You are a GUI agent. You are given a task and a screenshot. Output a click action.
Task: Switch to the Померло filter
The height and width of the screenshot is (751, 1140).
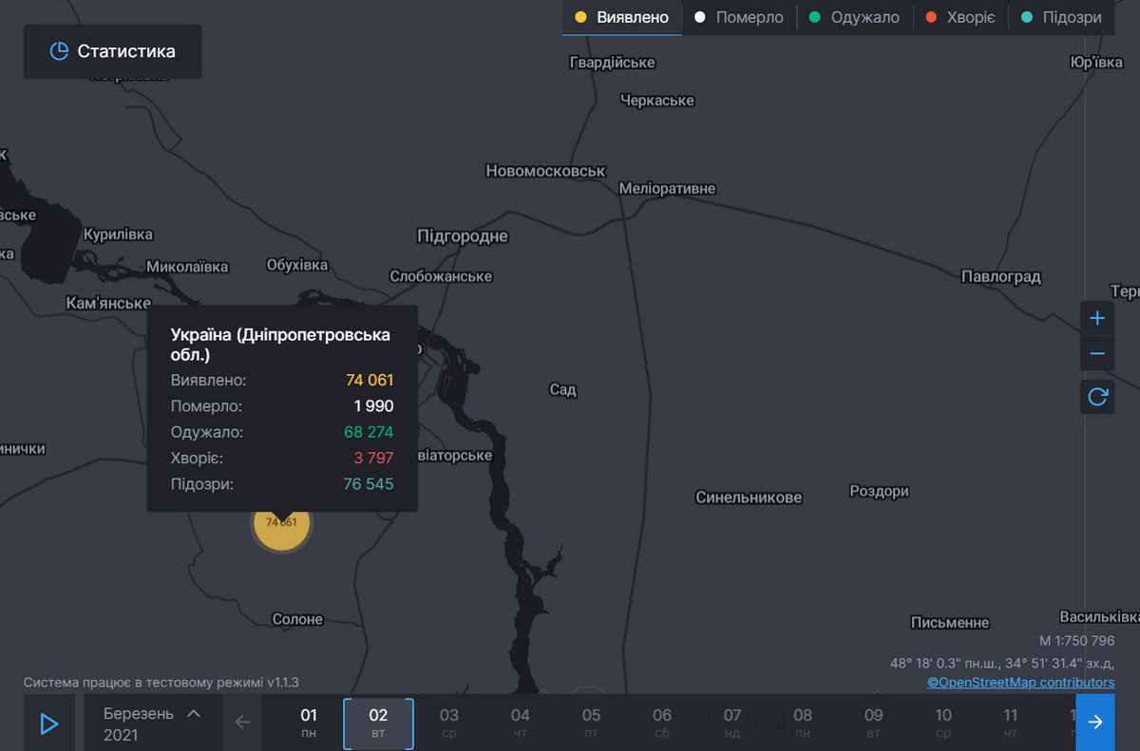(x=739, y=18)
